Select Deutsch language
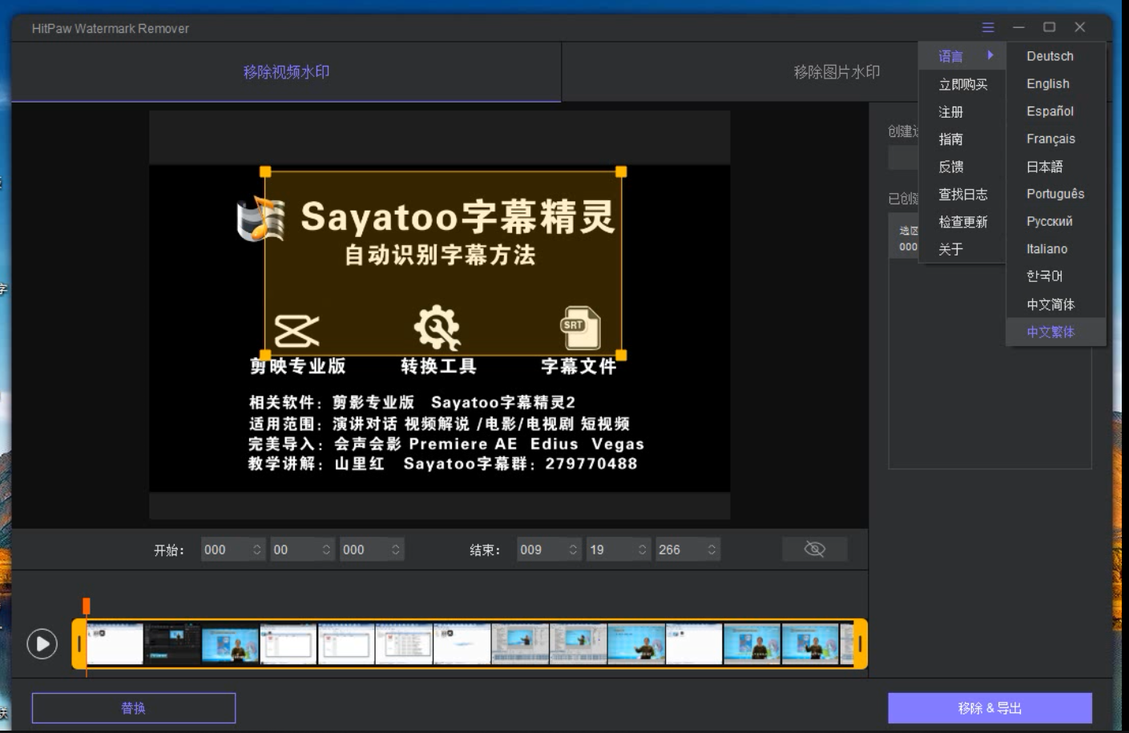 [1056, 56]
